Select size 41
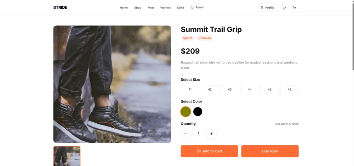354x166 pixels. pos(190,90)
